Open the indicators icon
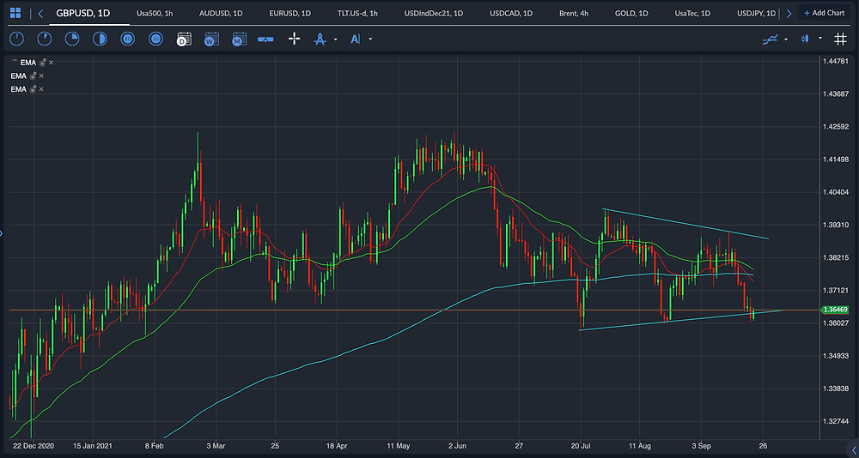 point(771,39)
